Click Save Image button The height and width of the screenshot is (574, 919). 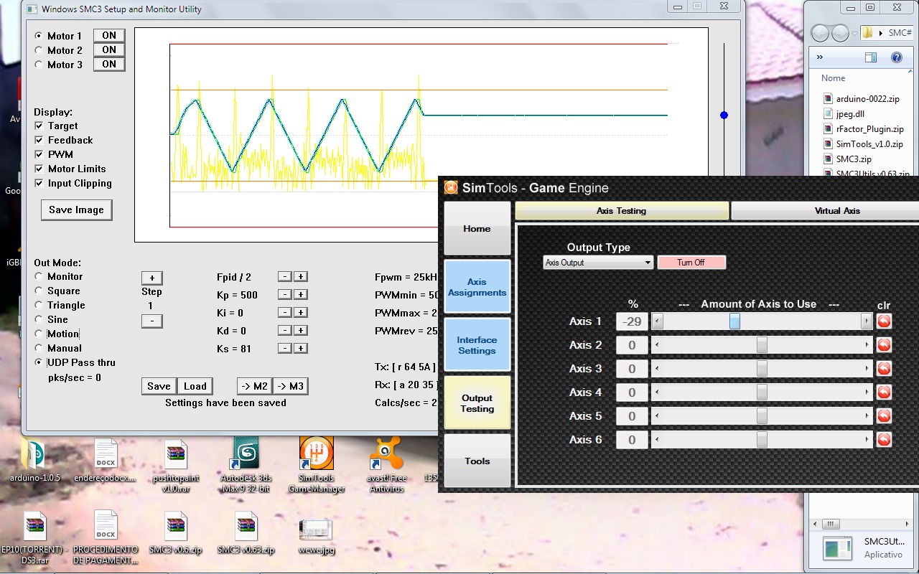click(76, 210)
